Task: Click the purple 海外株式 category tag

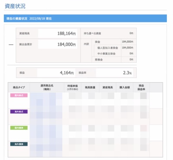Action: [19, 112]
